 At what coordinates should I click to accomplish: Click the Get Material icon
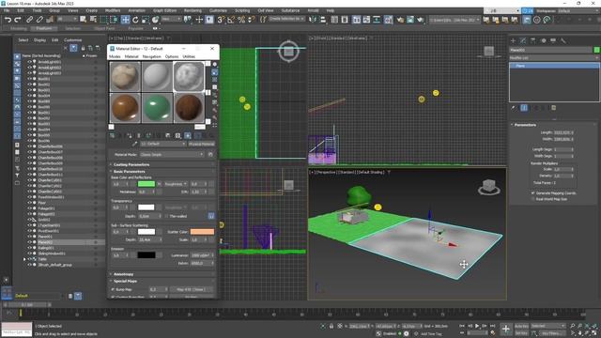coord(113,135)
